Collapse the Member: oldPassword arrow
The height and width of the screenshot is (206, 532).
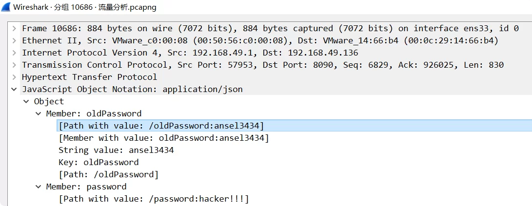(x=39, y=114)
